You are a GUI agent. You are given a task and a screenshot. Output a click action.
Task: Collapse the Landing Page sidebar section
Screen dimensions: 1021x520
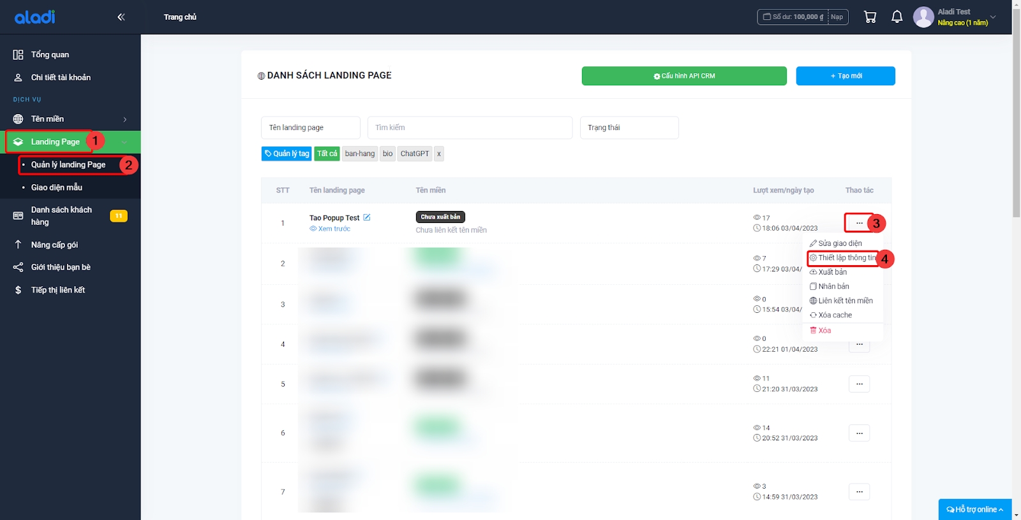click(124, 141)
